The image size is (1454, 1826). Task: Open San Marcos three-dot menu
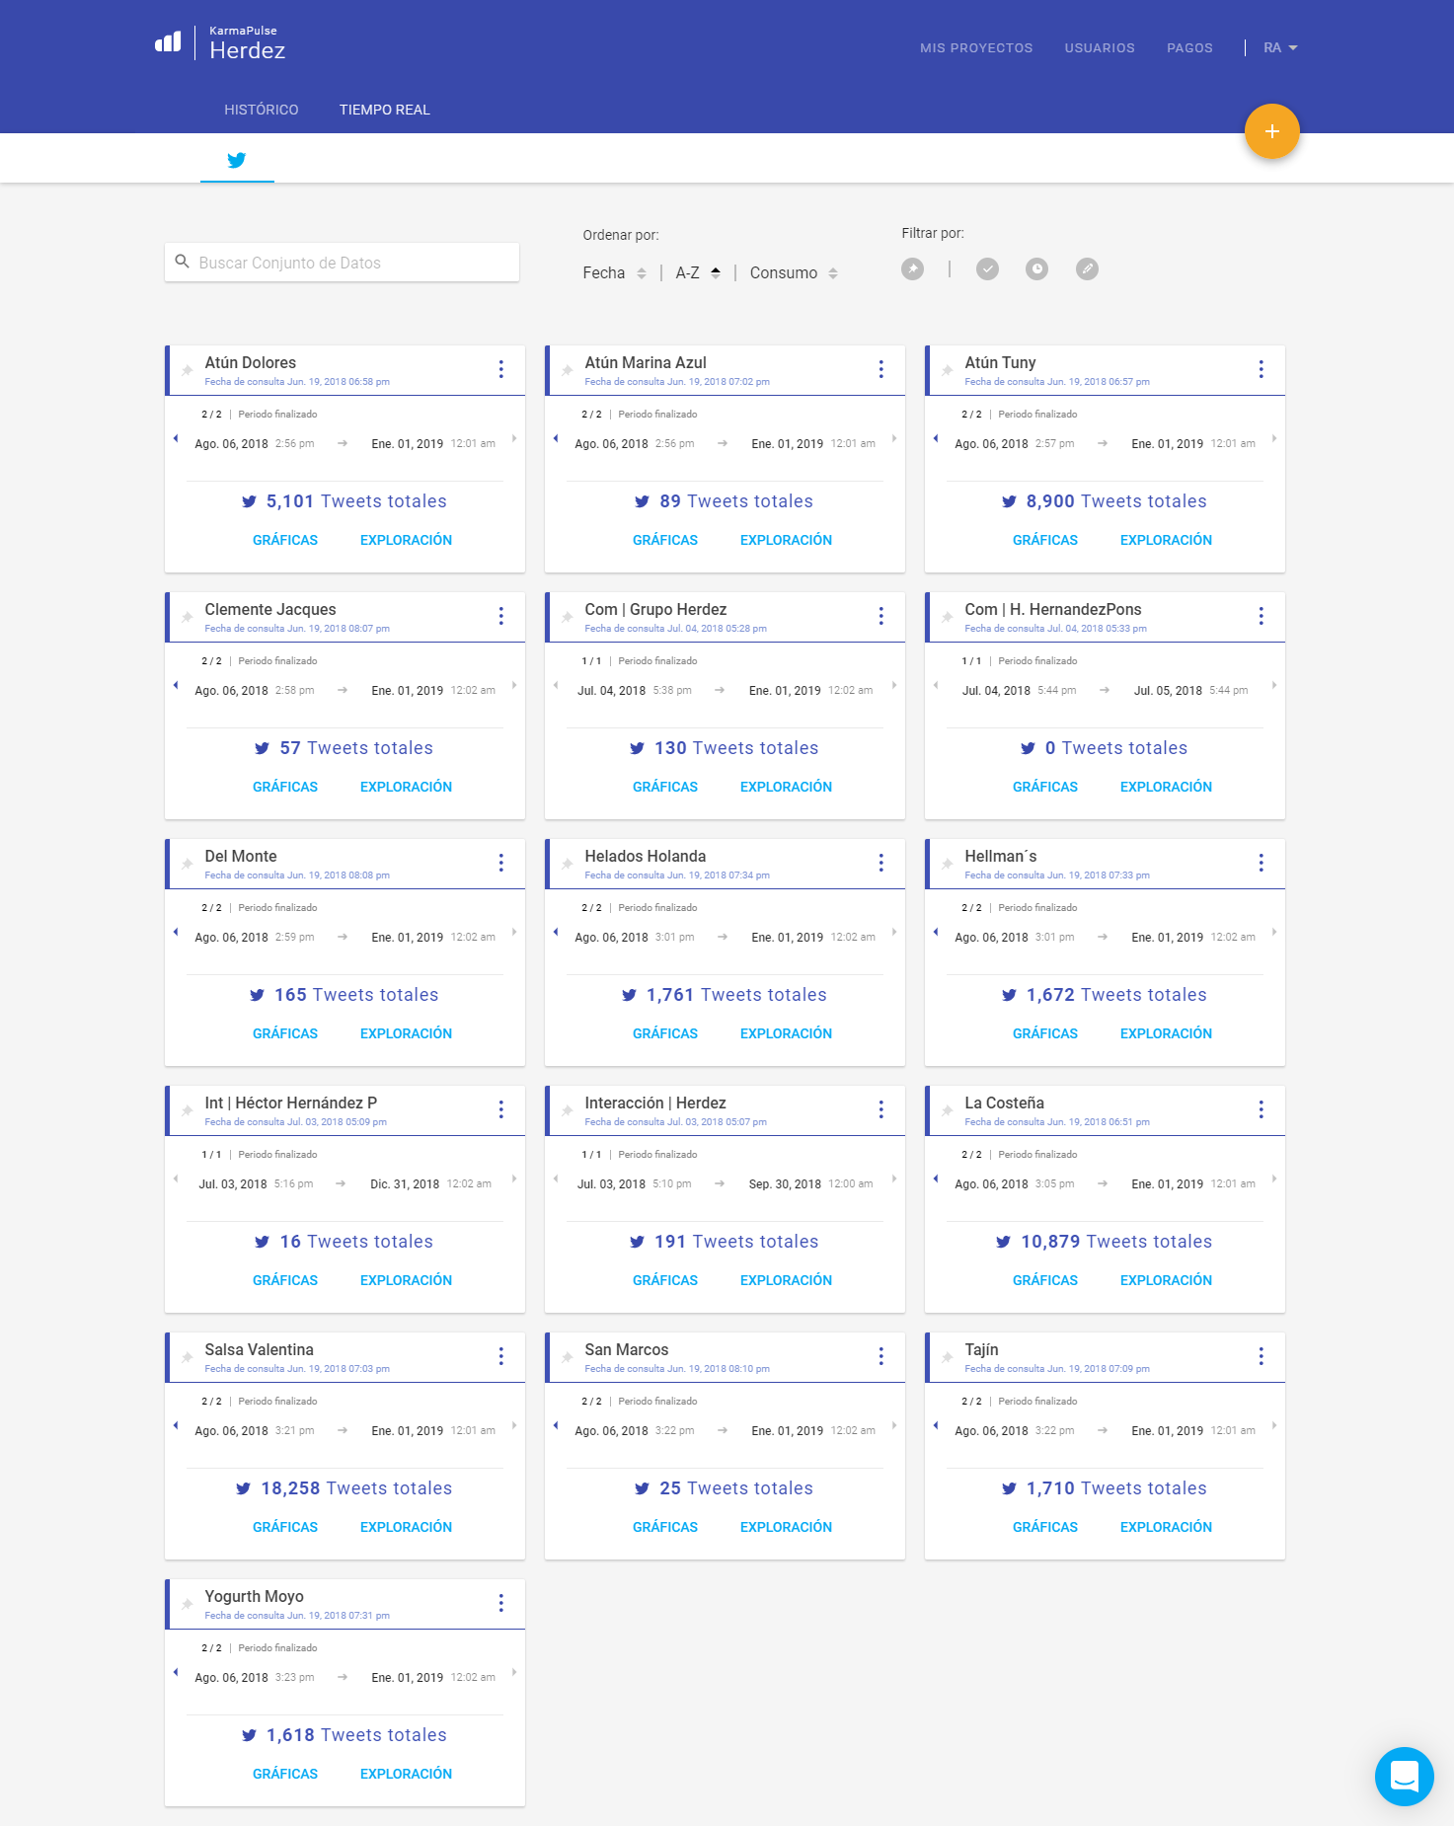pos(881,1356)
